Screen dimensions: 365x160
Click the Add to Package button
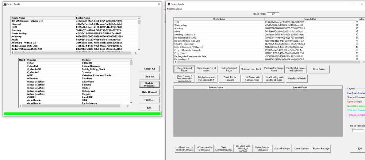(281, 149)
